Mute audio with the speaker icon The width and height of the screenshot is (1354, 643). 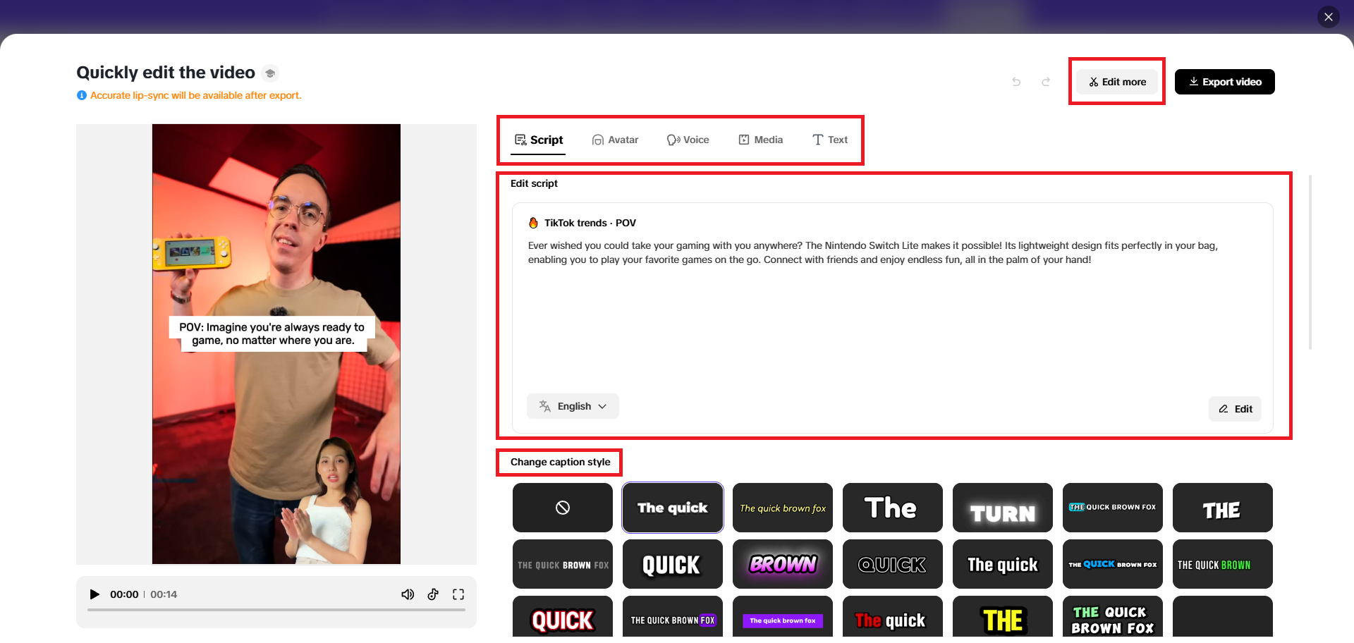(x=408, y=594)
